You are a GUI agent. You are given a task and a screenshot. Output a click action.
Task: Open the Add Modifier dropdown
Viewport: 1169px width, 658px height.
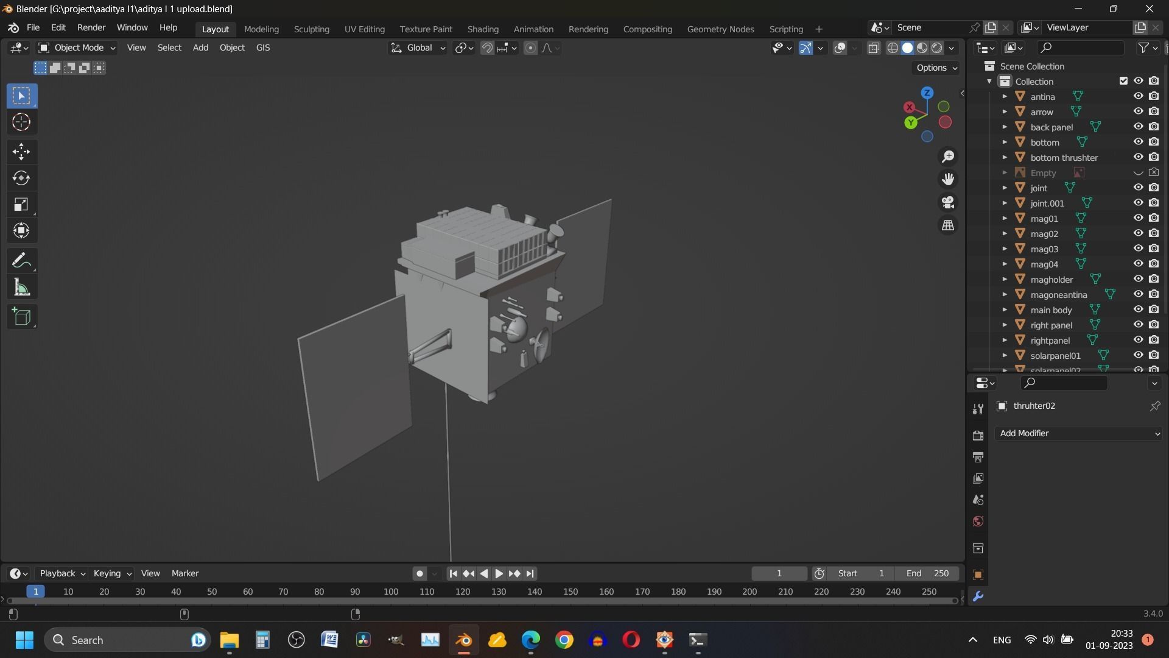coord(1079,433)
